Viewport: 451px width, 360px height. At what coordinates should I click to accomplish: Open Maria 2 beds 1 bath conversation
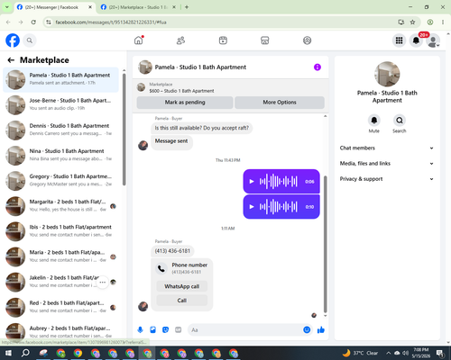[x=60, y=256]
